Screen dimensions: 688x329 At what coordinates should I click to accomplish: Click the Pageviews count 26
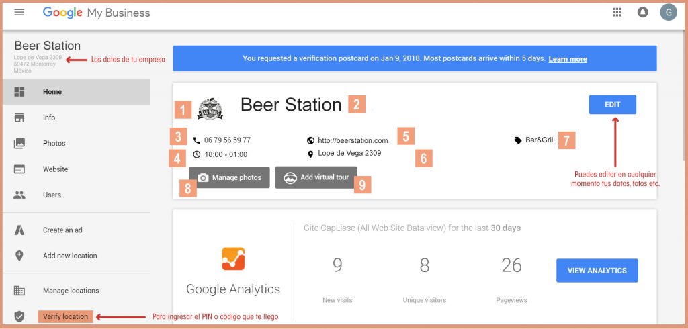pyautogui.click(x=511, y=265)
